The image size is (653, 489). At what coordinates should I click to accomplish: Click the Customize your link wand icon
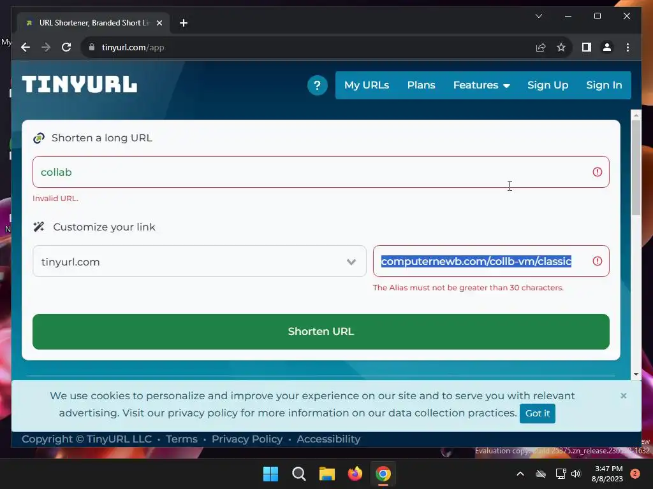coord(39,227)
